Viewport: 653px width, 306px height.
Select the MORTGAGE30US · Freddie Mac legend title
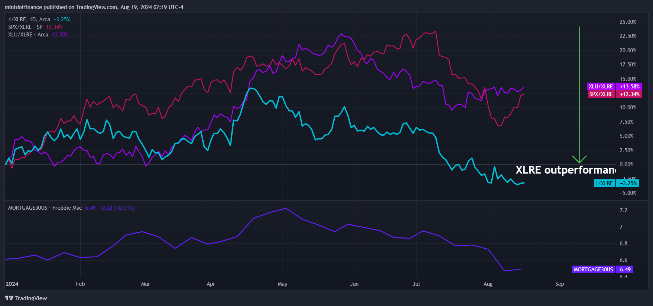point(45,208)
